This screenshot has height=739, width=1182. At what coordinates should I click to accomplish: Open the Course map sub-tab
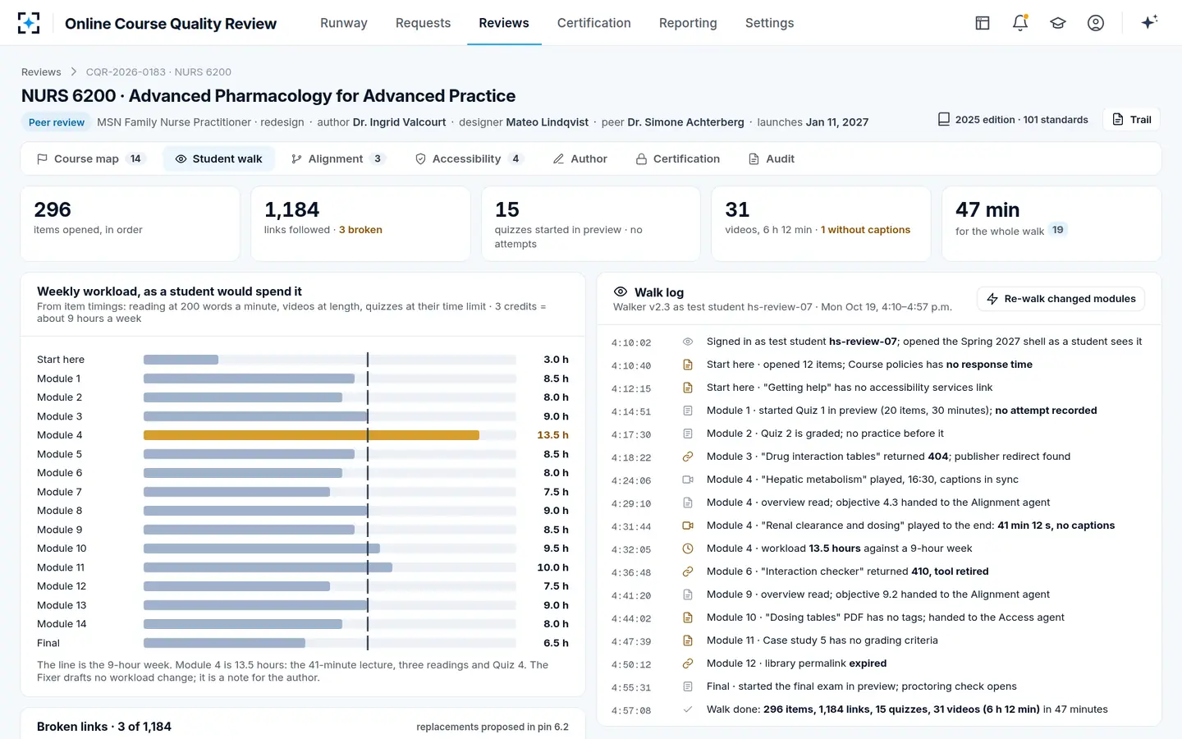(90, 158)
